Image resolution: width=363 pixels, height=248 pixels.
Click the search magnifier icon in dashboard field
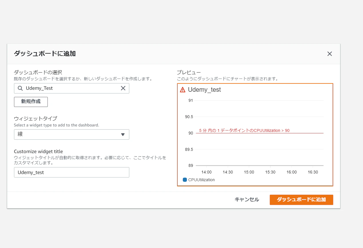pyautogui.click(x=20, y=88)
